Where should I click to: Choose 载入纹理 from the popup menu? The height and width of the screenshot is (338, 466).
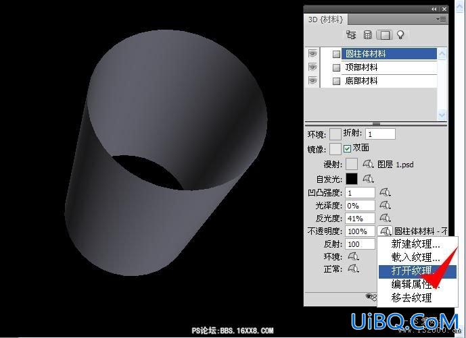click(417, 257)
